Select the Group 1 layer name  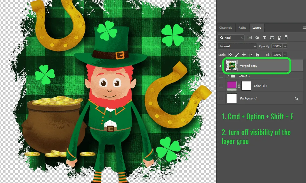(244, 76)
